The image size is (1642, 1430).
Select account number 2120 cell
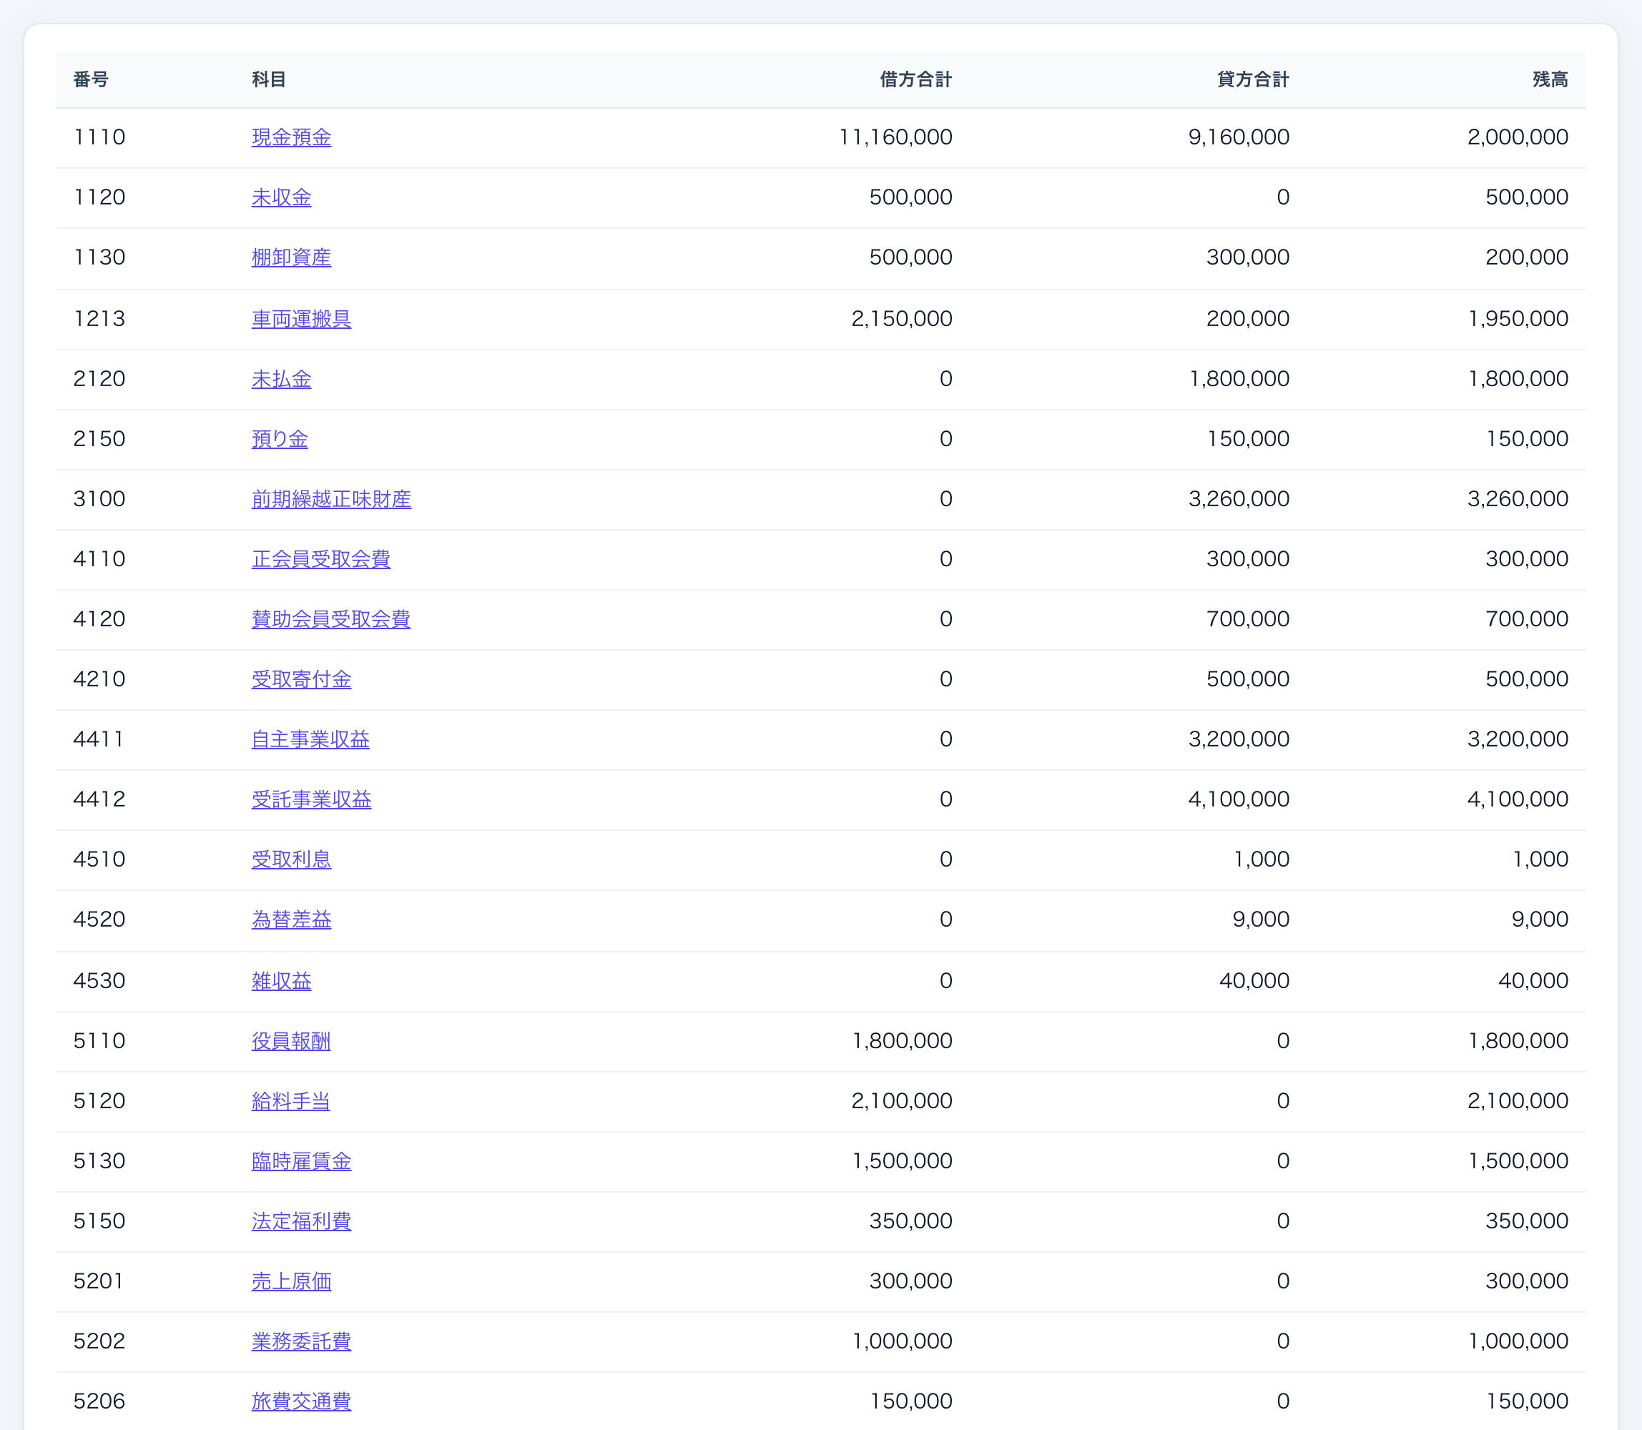[x=99, y=378]
